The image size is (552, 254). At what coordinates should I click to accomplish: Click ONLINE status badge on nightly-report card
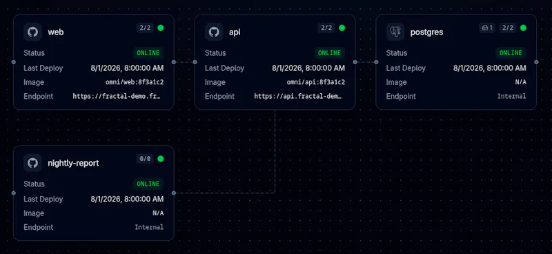[148, 184]
